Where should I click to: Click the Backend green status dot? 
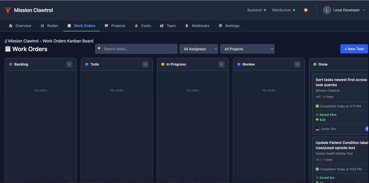coord(265,10)
